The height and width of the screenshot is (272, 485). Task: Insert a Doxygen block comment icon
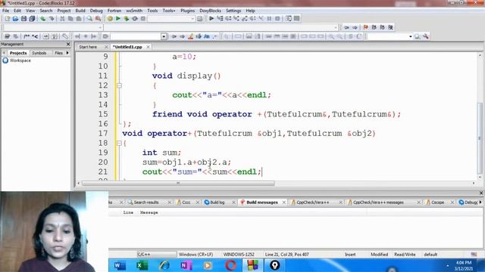[27, 36]
